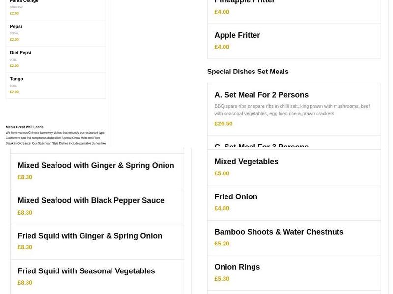Choose Mixed Seafood with Black Pepper Sauce

[91, 201]
